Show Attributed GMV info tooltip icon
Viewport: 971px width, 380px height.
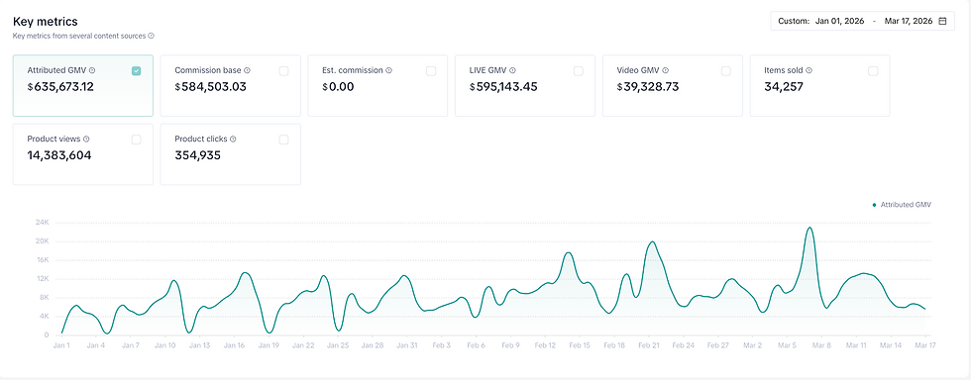click(x=92, y=70)
